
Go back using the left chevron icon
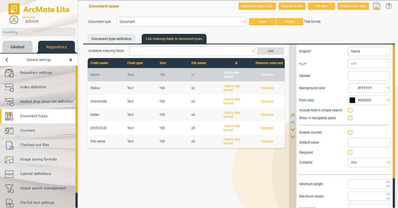click(7, 60)
